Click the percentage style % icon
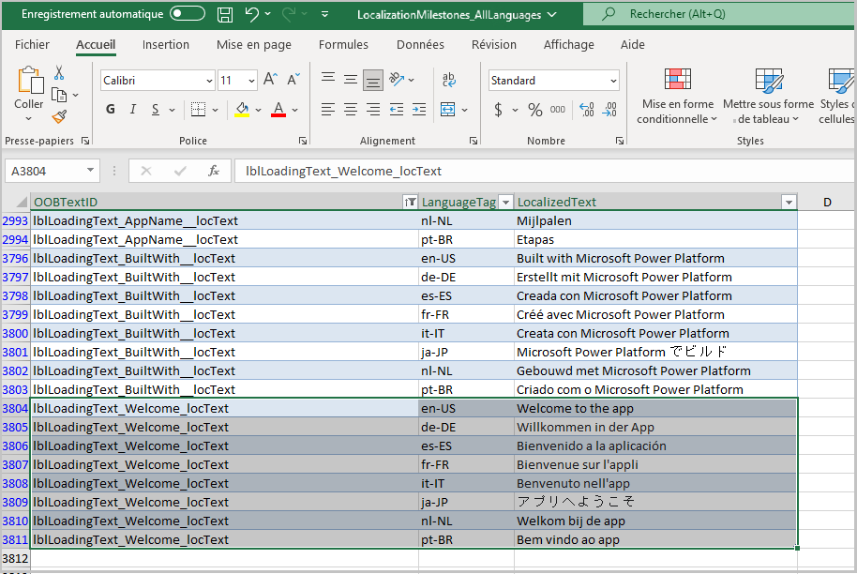This screenshot has width=857, height=574. pyautogui.click(x=537, y=110)
